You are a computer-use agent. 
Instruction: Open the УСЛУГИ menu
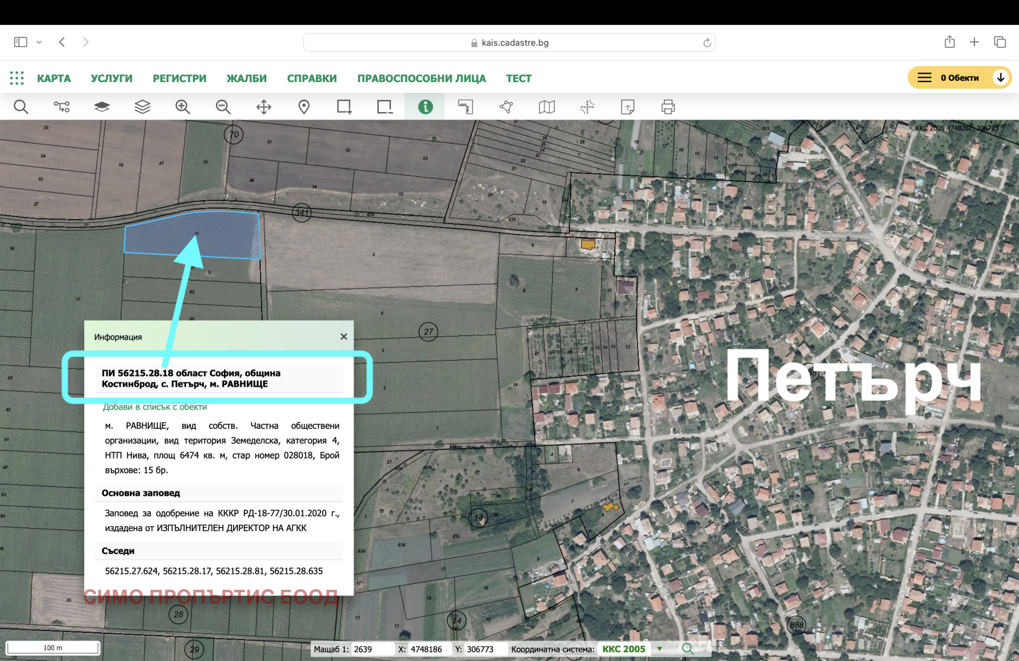click(111, 78)
